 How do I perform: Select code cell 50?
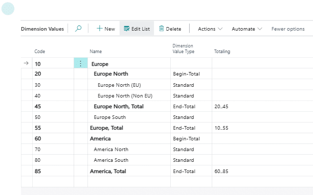pos(53,117)
